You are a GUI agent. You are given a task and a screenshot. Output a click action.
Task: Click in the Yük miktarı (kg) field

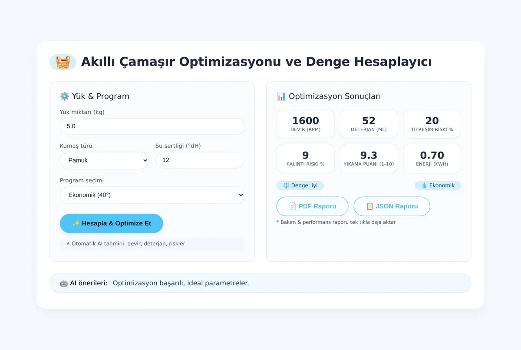152,126
